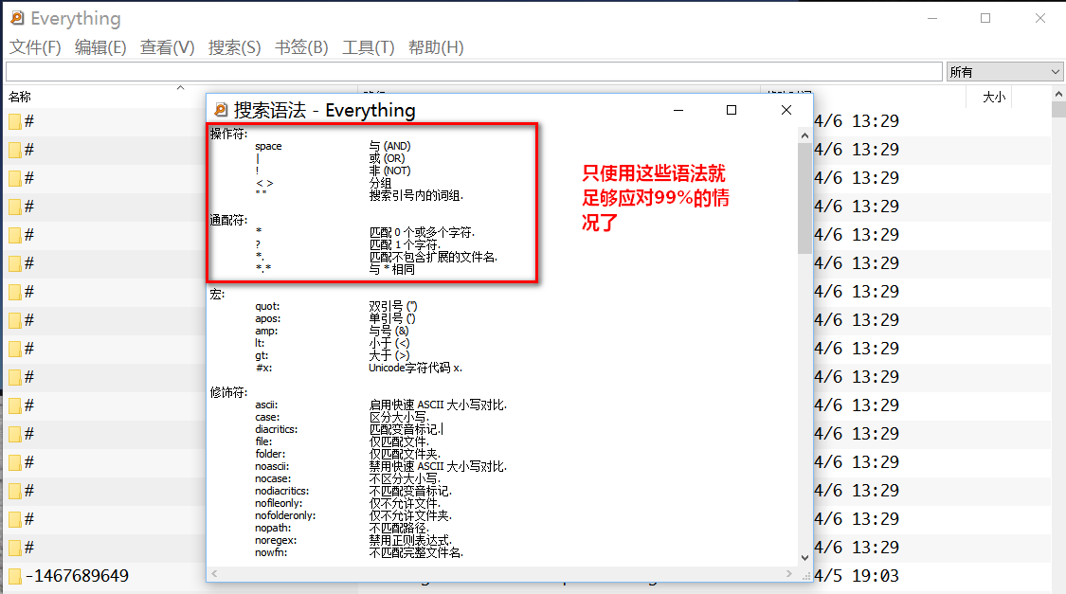Click the 禁用正则表达式 description text
The width and height of the screenshot is (1066, 594).
410,540
